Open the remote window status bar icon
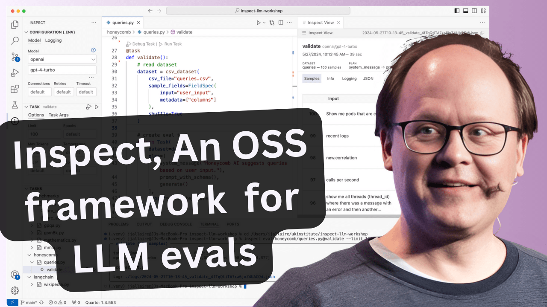The width and height of the screenshot is (547, 307). tap(12, 302)
